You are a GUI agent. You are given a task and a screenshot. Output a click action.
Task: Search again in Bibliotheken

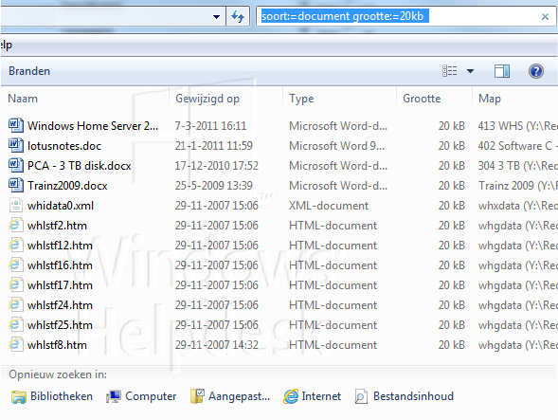click(52, 396)
